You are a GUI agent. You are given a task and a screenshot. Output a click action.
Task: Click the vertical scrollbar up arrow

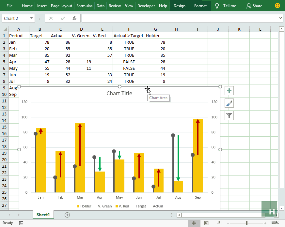(x=281, y=29)
